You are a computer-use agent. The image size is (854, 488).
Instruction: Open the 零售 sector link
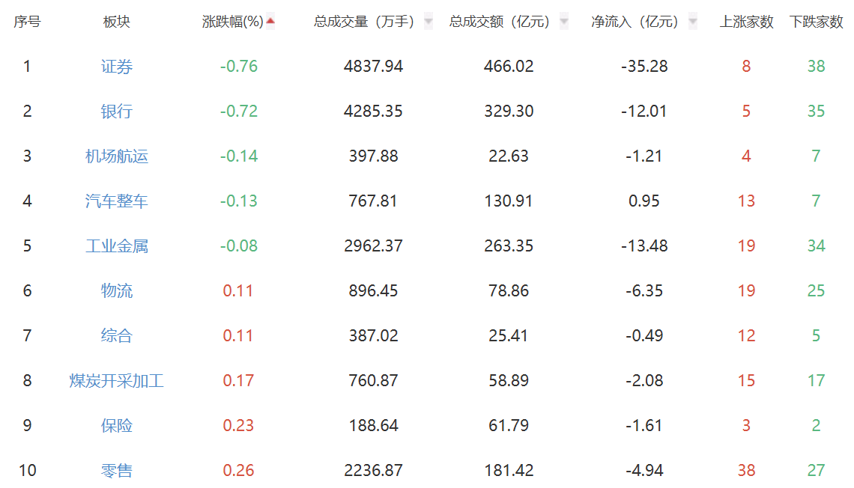(x=117, y=471)
